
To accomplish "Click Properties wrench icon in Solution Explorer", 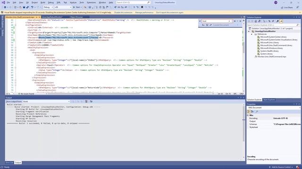I will pyautogui.click(x=277, y=21).
